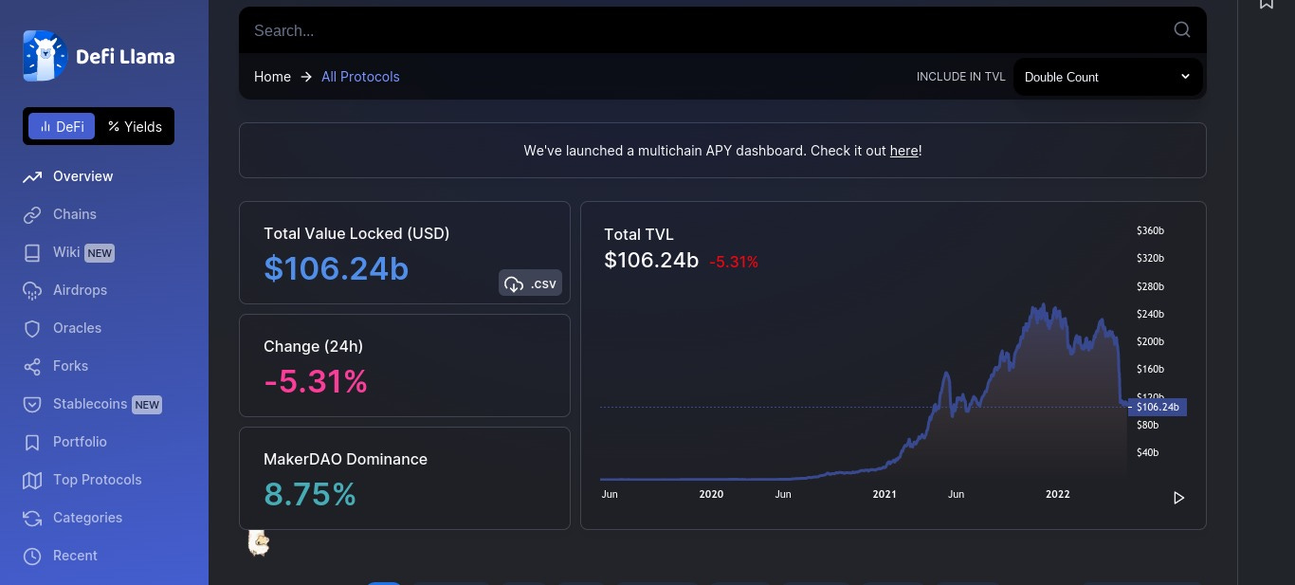
Task: Click the Categories refresh icon
Action: click(32, 518)
